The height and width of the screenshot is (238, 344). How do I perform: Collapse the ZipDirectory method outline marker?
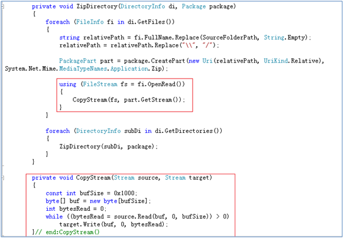2,6
